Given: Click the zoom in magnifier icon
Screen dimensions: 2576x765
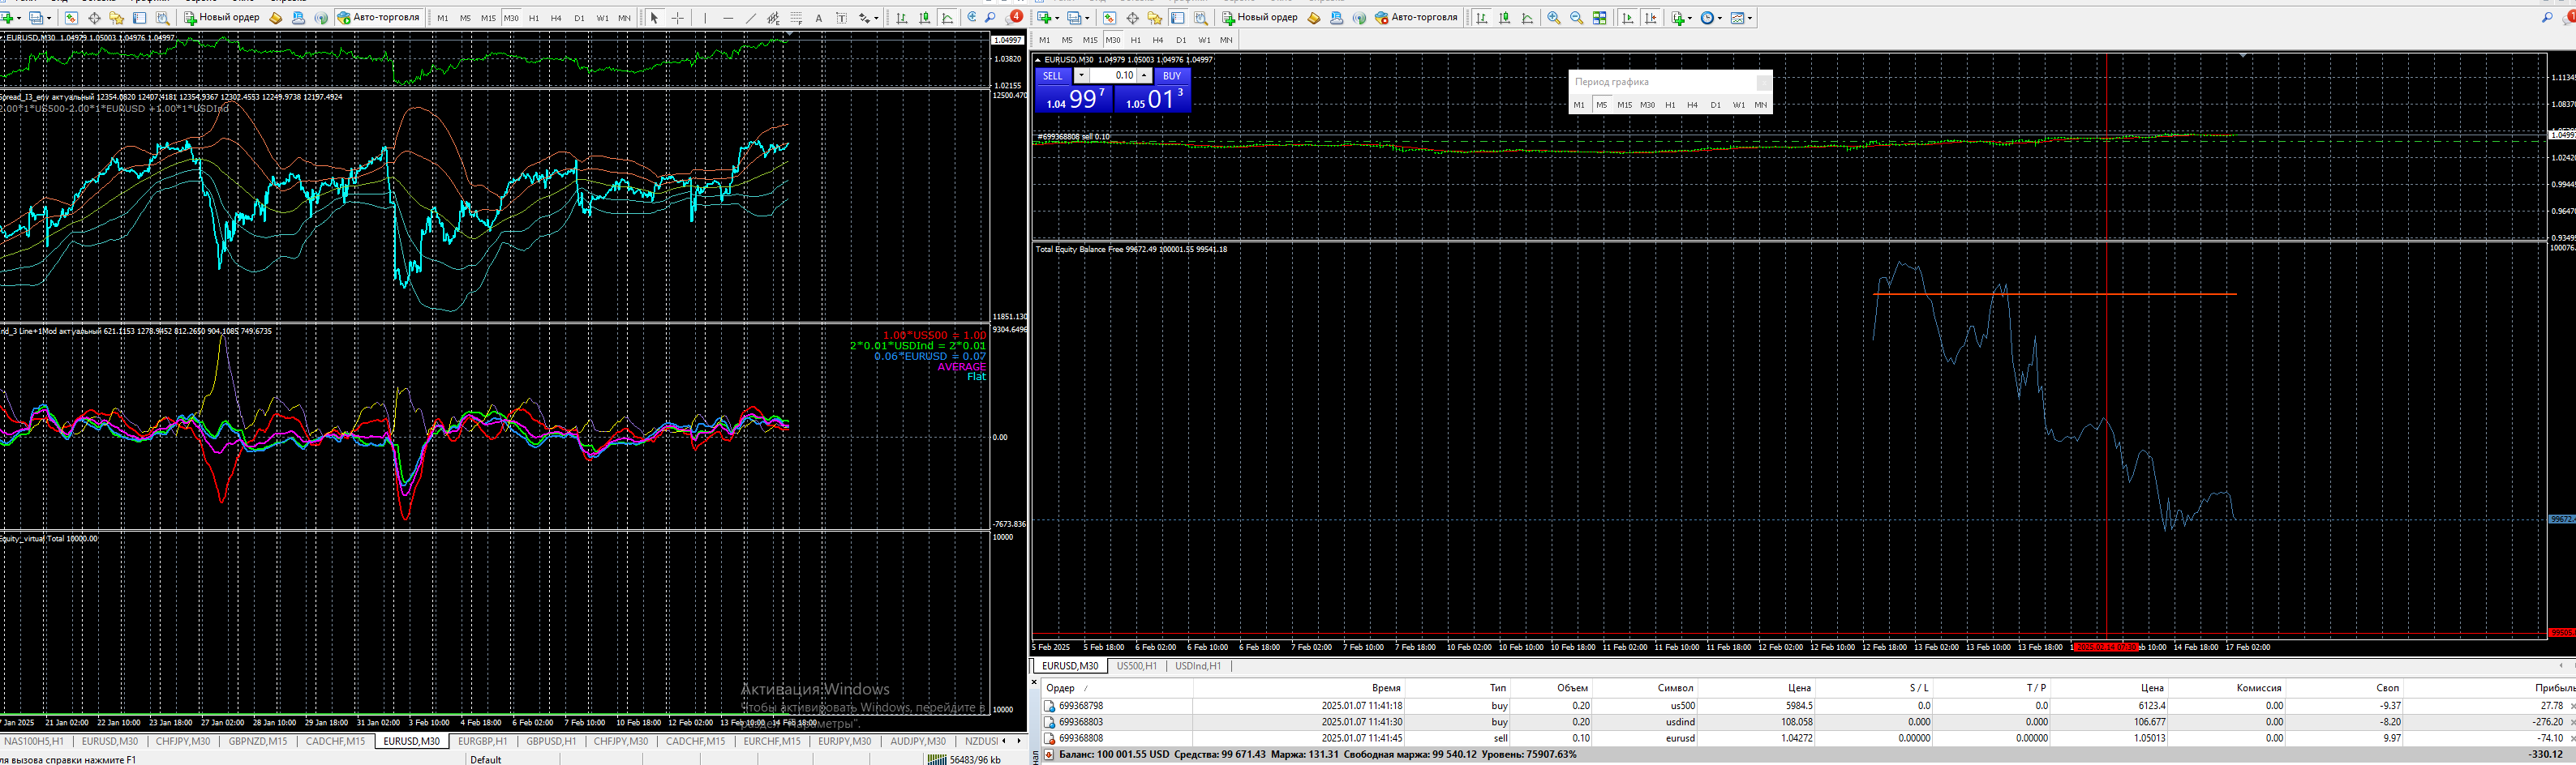Looking at the screenshot, I should pyautogui.click(x=1553, y=18).
